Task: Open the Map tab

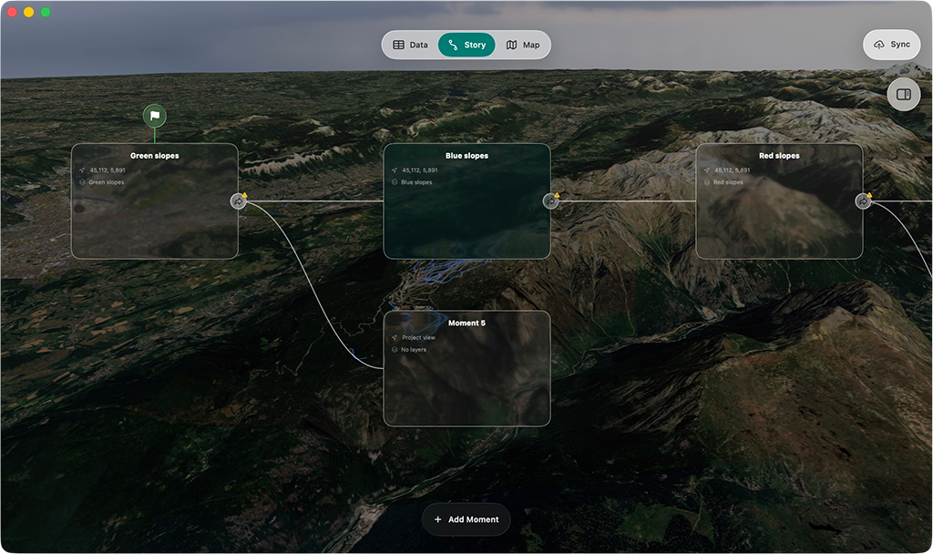Action: [523, 45]
